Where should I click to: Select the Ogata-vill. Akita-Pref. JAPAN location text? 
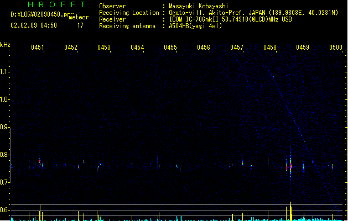(x=253, y=13)
